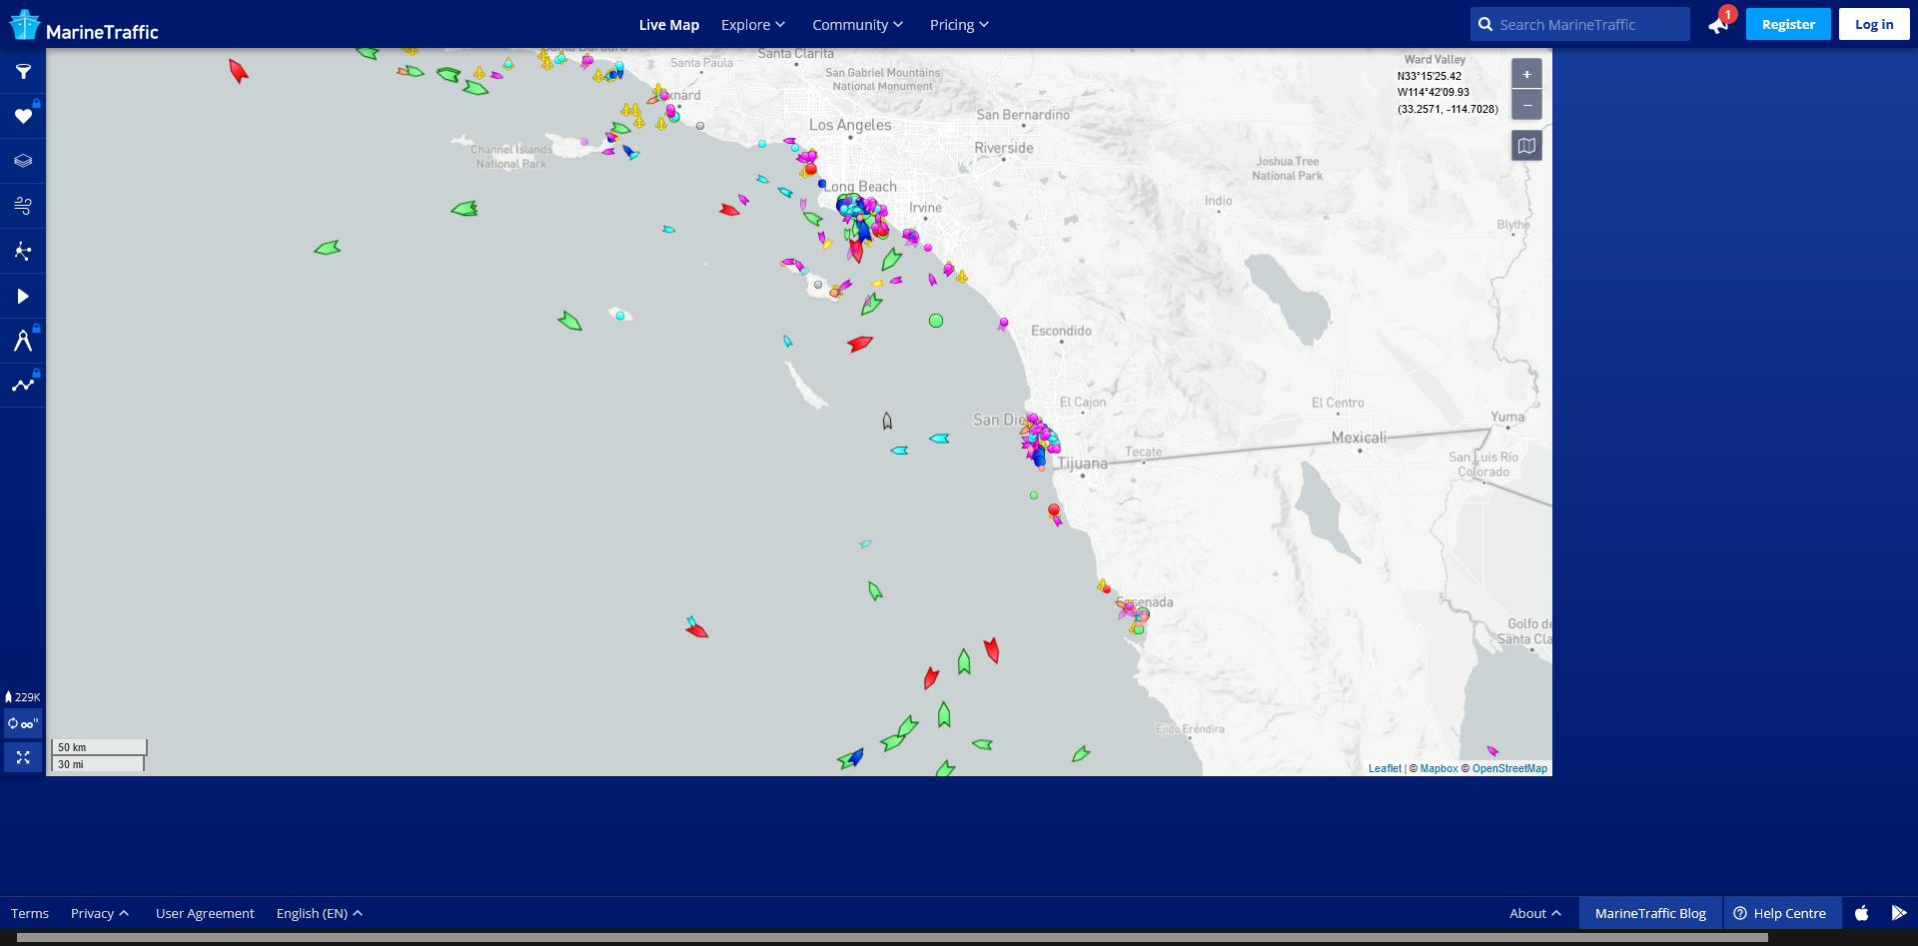
Task: Open the route forecast line chart tool
Action: click(x=23, y=385)
